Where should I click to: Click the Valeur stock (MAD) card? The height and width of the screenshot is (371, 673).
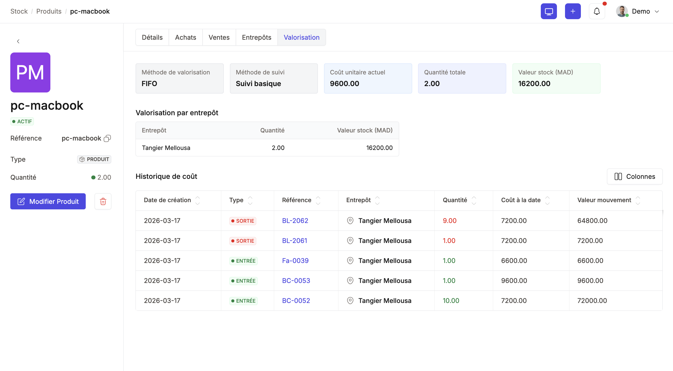tap(556, 78)
